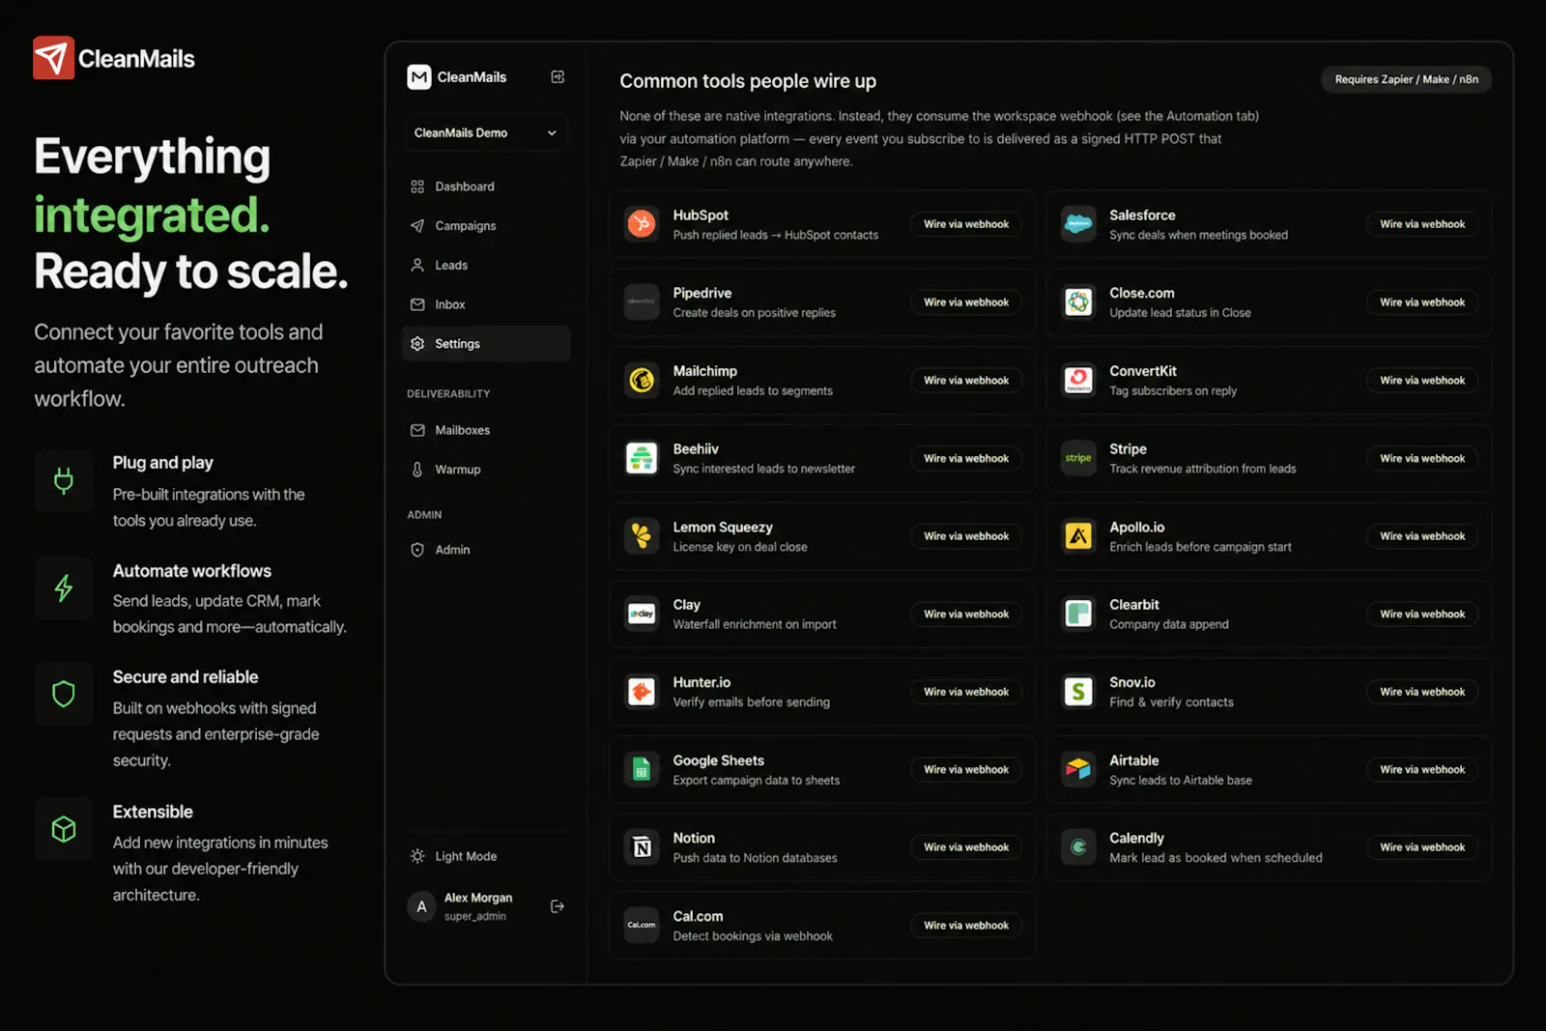This screenshot has height=1031, width=1546.
Task: Open the Leads page
Action: pos(486,265)
